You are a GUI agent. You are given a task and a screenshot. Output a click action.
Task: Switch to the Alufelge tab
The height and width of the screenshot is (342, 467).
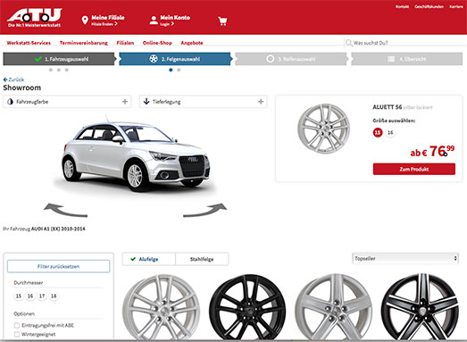coord(148,259)
